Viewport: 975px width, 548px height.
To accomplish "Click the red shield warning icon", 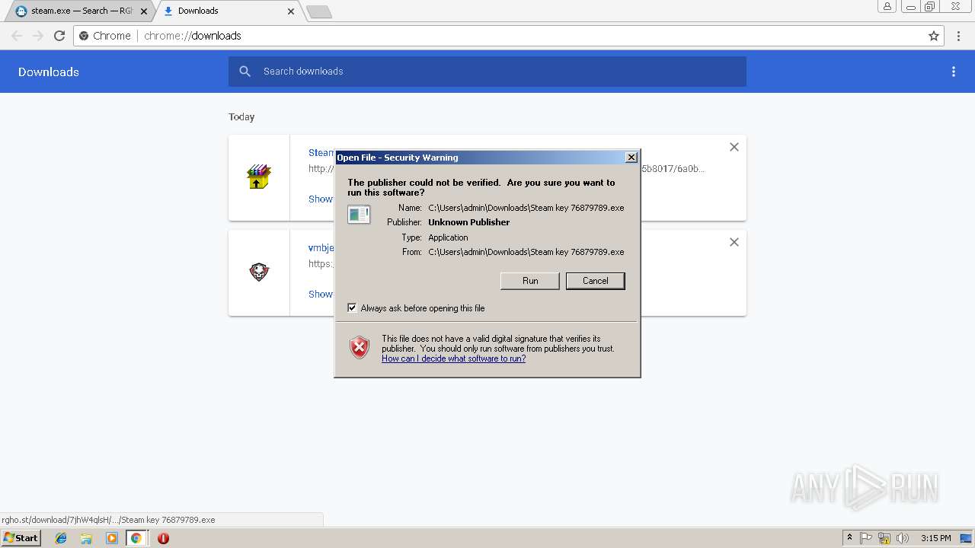I will coord(360,348).
